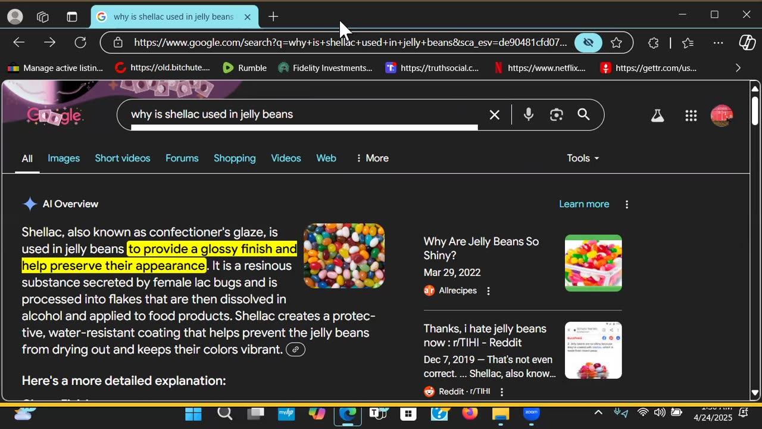Search by image with Lens icon
Screen dimensions: 762x429
point(556,114)
